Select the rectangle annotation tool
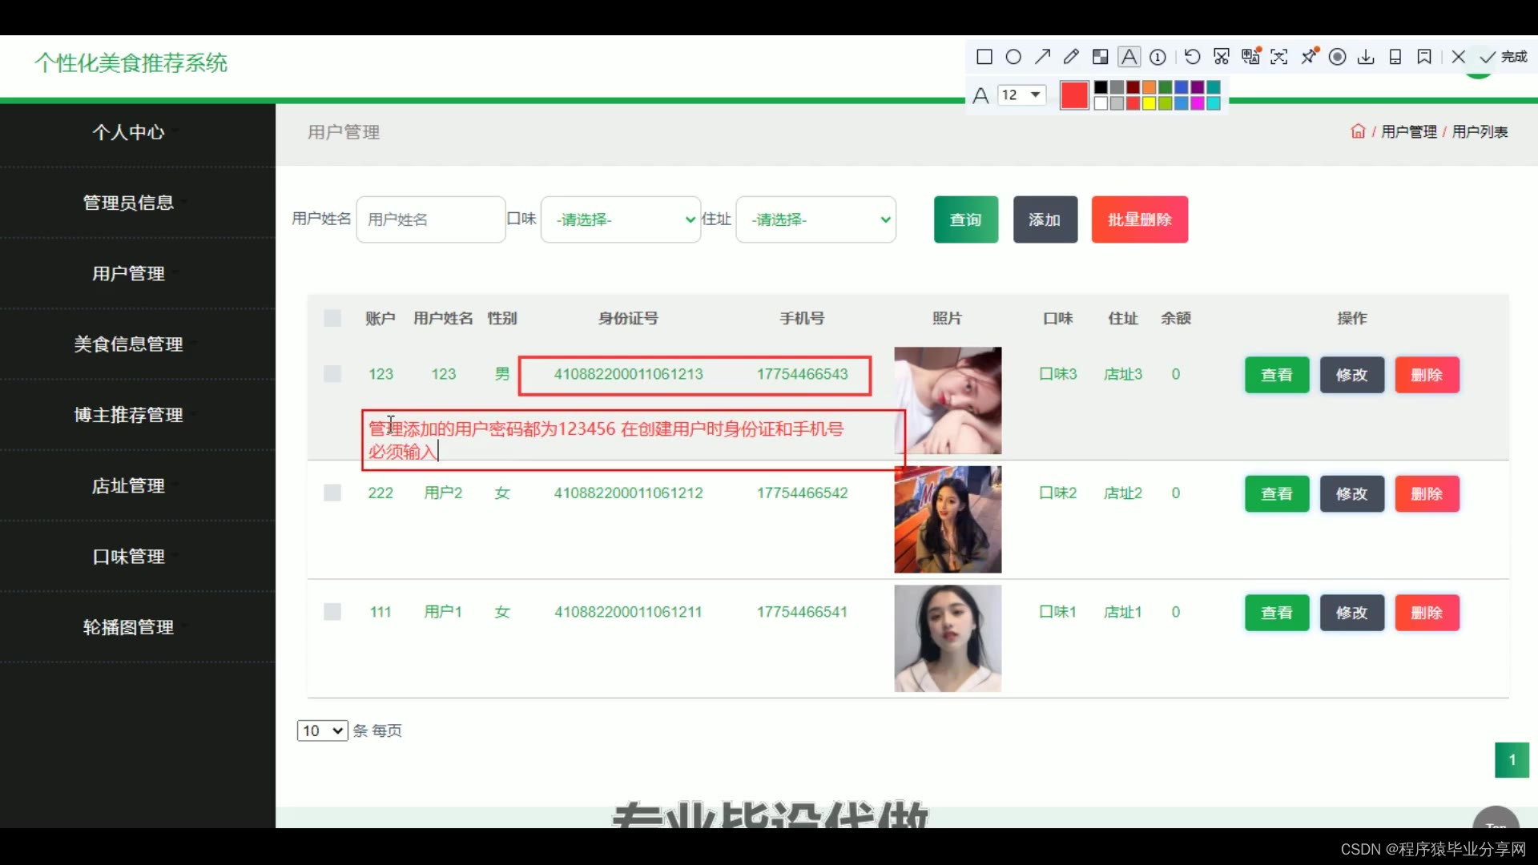This screenshot has width=1538, height=865. point(984,57)
